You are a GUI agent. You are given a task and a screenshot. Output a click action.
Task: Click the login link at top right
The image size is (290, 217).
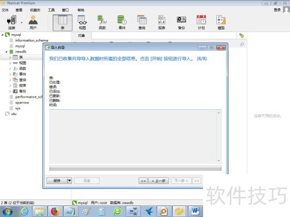tap(277, 10)
